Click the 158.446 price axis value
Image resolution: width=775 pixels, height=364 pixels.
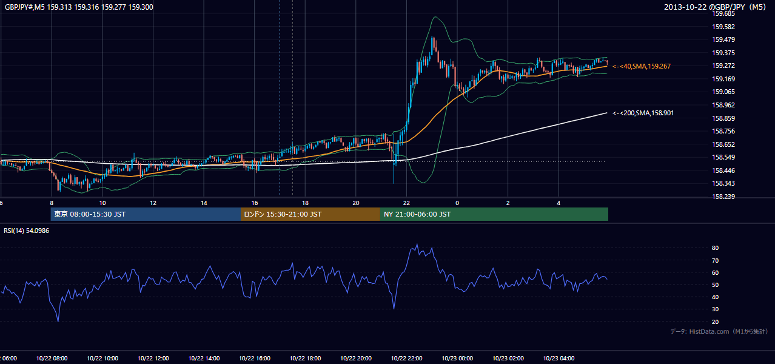coord(723,170)
